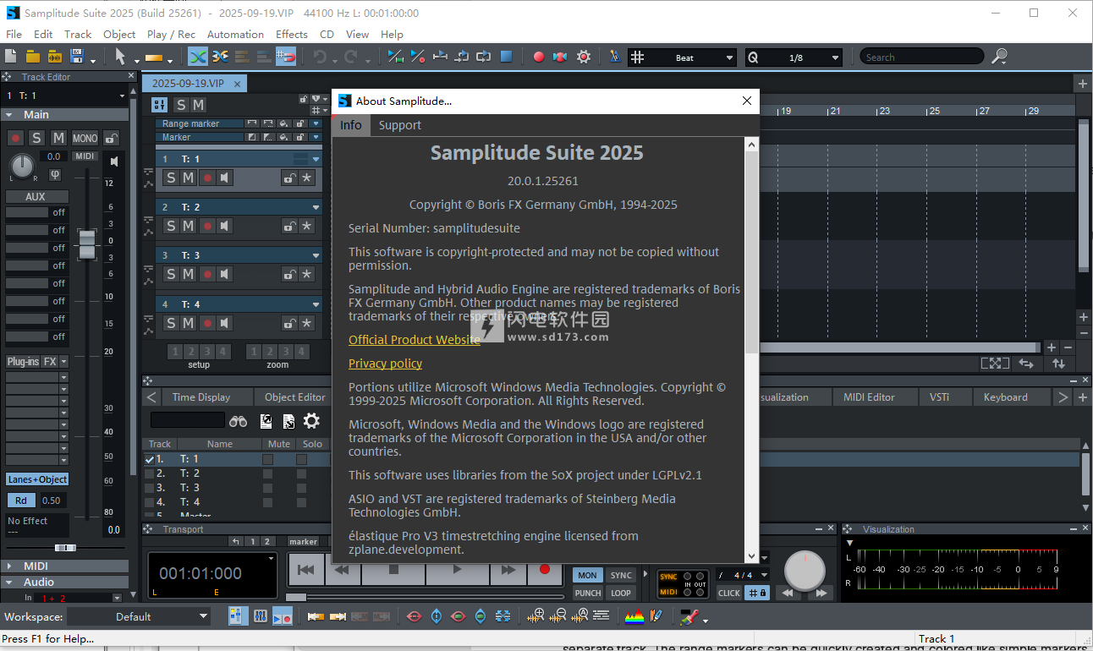Select the mouse pointer tool
This screenshot has width=1093, height=651.
[120, 57]
